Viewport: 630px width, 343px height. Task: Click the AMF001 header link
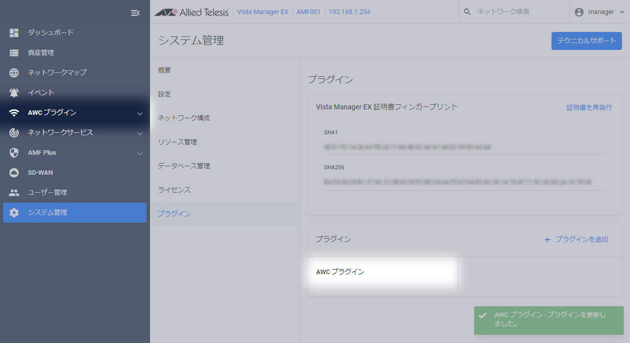click(x=308, y=12)
